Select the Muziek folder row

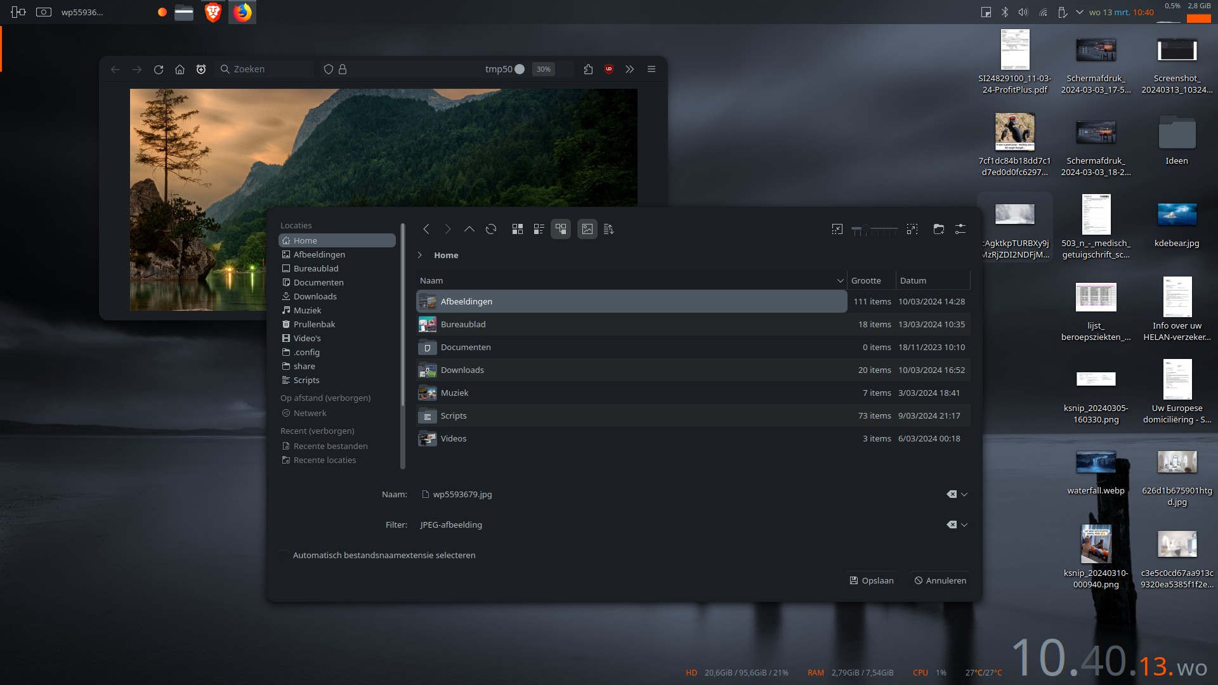click(x=693, y=393)
